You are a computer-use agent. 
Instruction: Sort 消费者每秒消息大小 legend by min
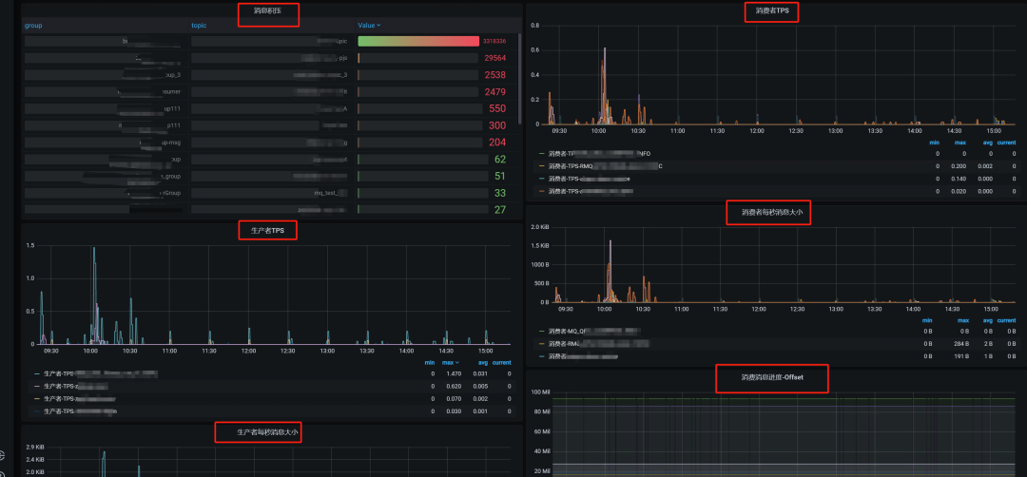click(927, 320)
